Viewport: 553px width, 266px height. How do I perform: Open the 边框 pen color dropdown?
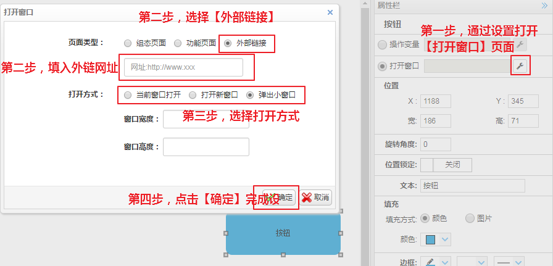436,262
